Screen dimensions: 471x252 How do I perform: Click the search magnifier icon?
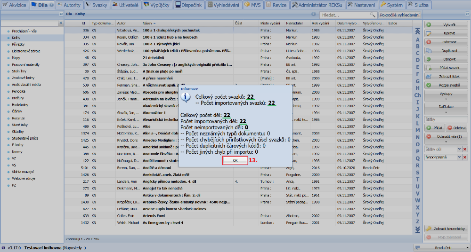tap(372, 15)
